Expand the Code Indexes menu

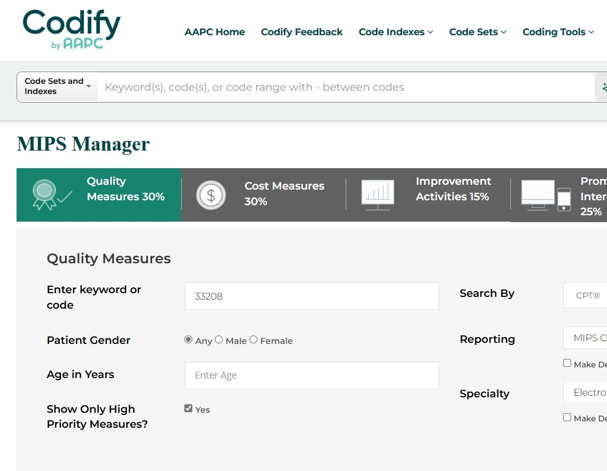pos(395,32)
